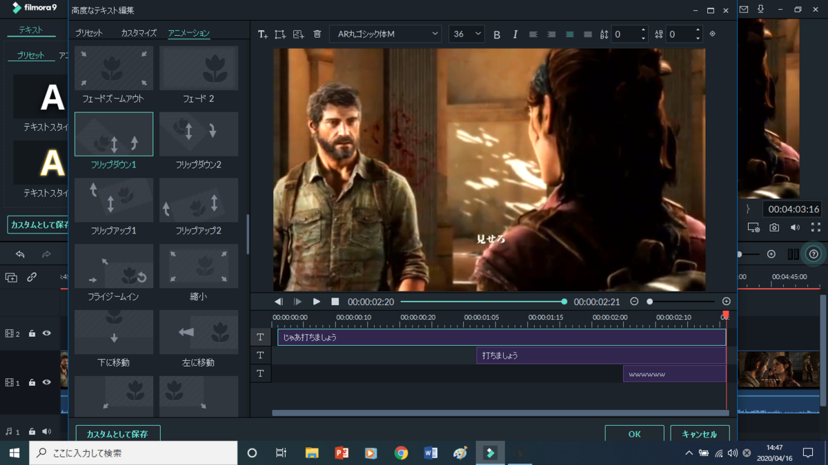Click the timeline zoom slider handle
This screenshot has height=465, width=828.
tap(649, 302)
